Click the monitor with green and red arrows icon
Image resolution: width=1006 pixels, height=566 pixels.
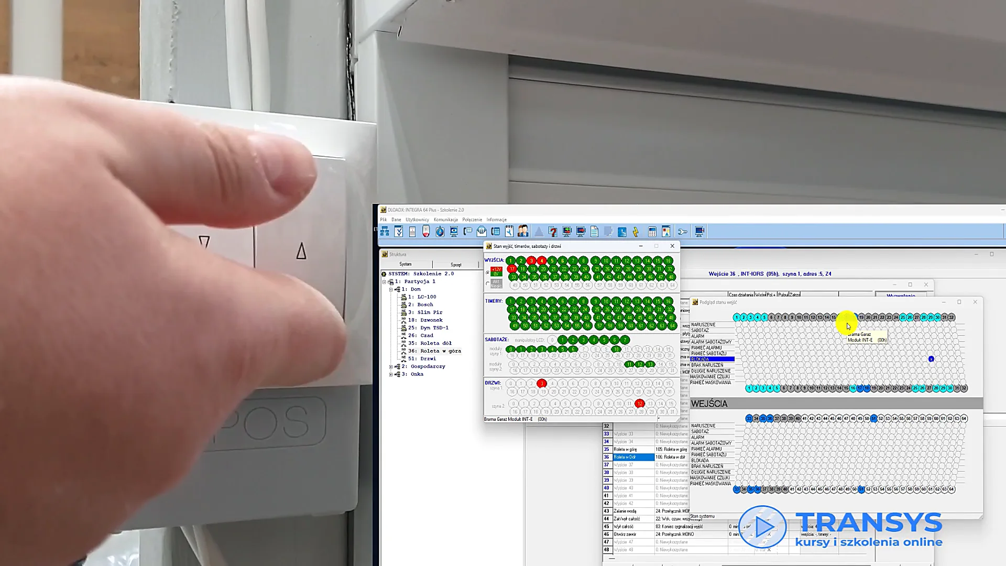(x=566, y=232)
